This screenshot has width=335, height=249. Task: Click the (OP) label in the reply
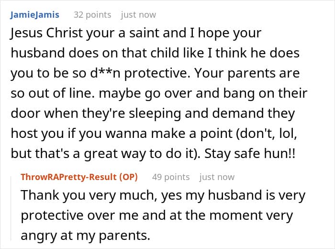(128, 177)
